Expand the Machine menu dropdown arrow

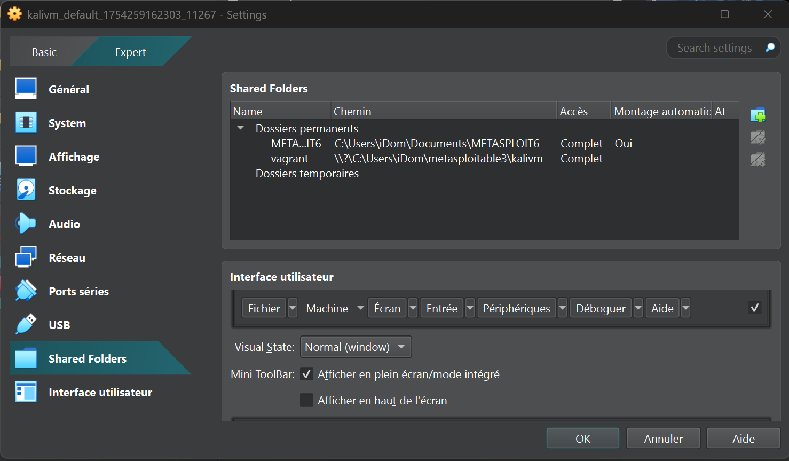360,308
